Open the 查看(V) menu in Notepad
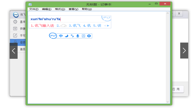 tap(73, 9)
